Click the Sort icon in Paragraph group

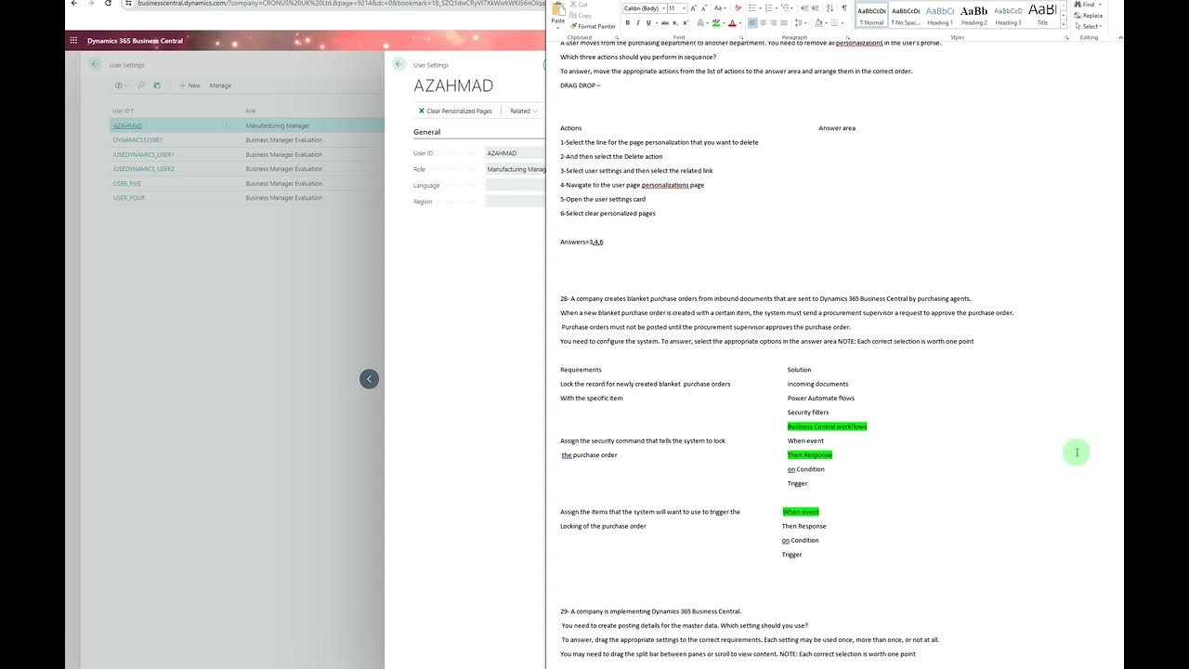click(x=830, y=8)
